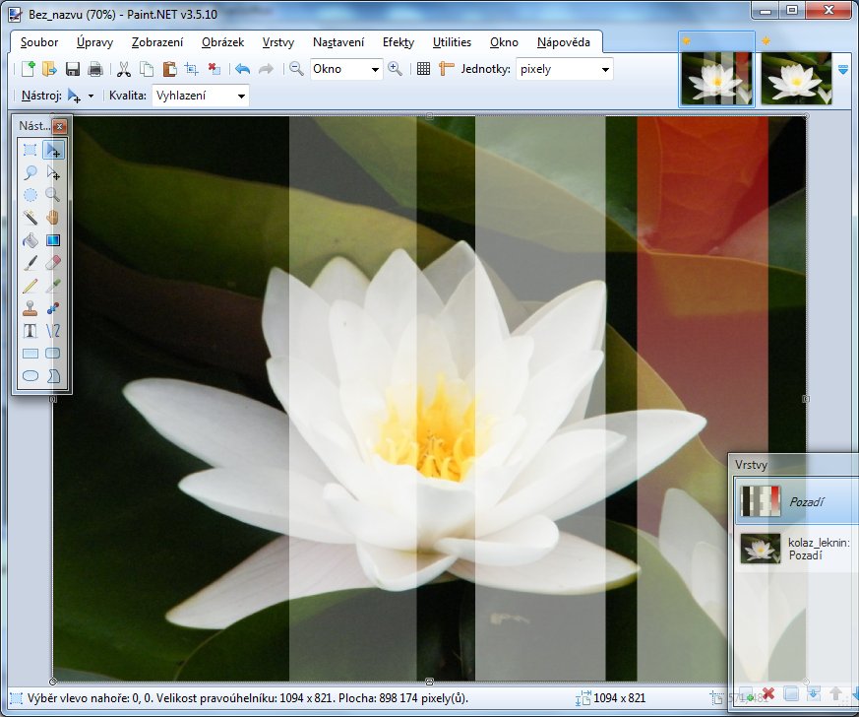This screenshot has height=717, width=859.
Task: Expand the Nástroj tool chooser arrow
Action: tap(91, 96)
